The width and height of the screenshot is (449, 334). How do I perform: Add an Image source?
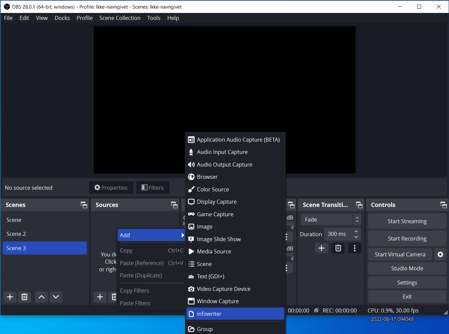tap(235, 227)
